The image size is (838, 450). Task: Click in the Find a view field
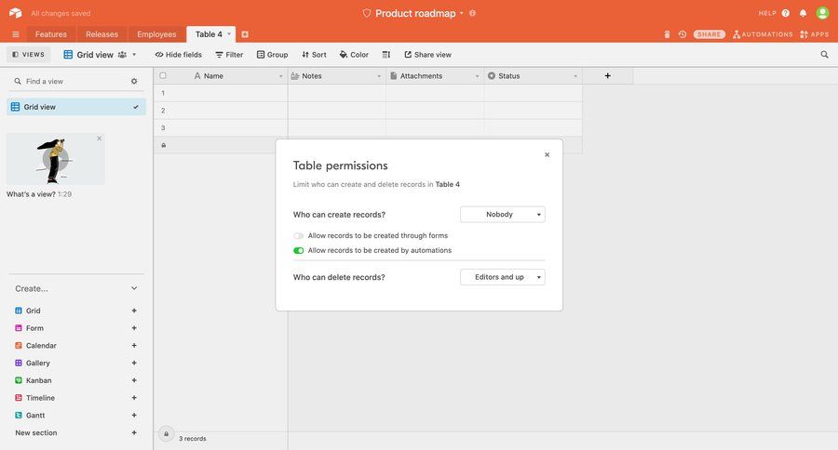click(x=72, y=81)
